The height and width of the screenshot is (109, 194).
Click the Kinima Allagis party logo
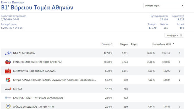coord(8,80)
